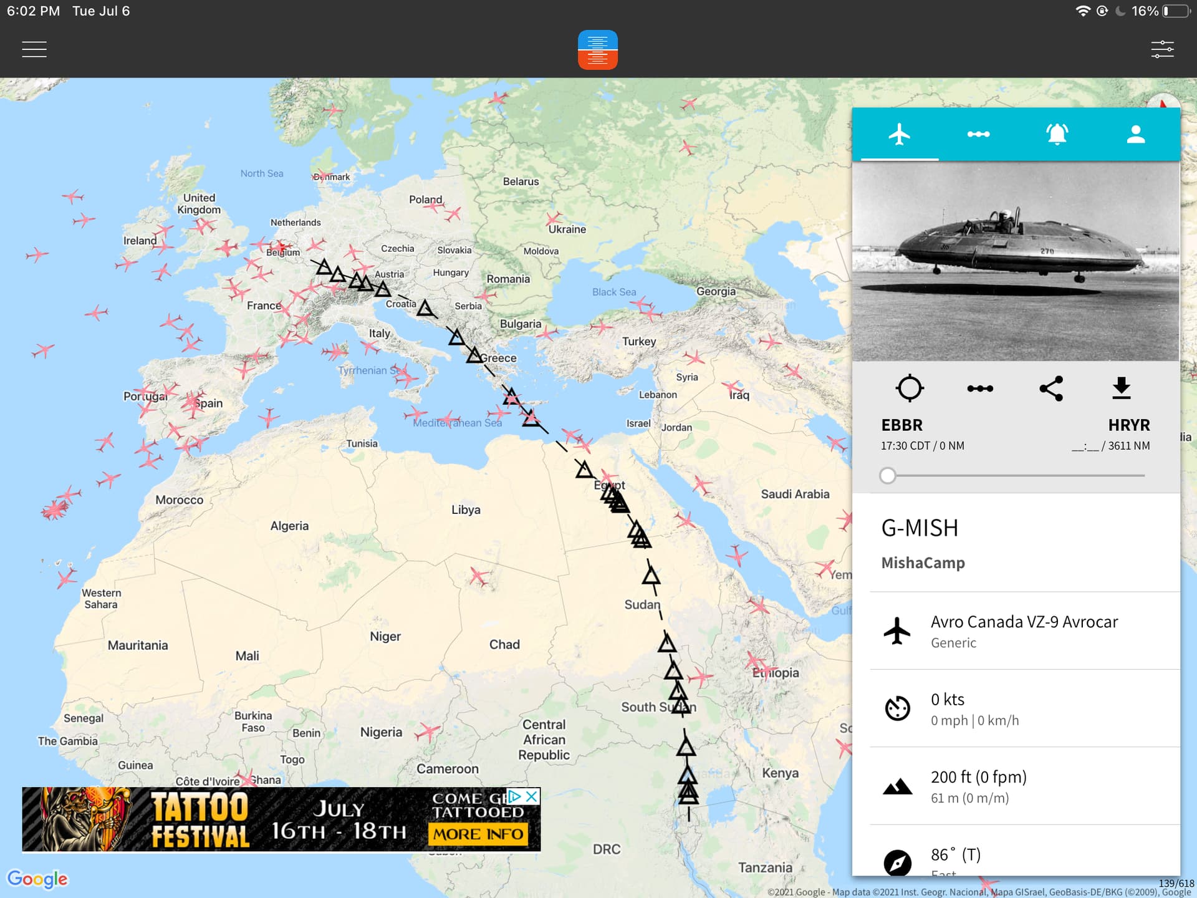
Task: Move the flight progress slider handle
Action: tap(888, 476)
